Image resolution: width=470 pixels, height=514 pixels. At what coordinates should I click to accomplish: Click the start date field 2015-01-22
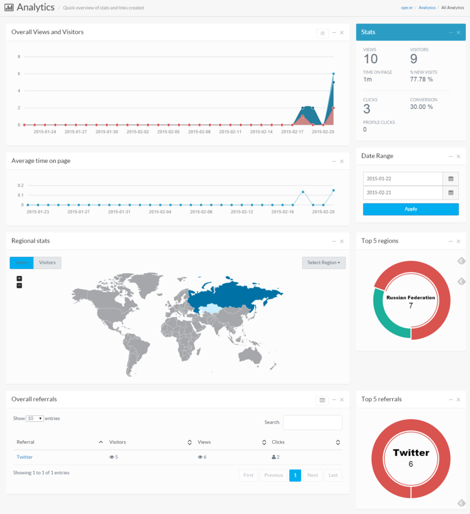[x=403, y=179]
